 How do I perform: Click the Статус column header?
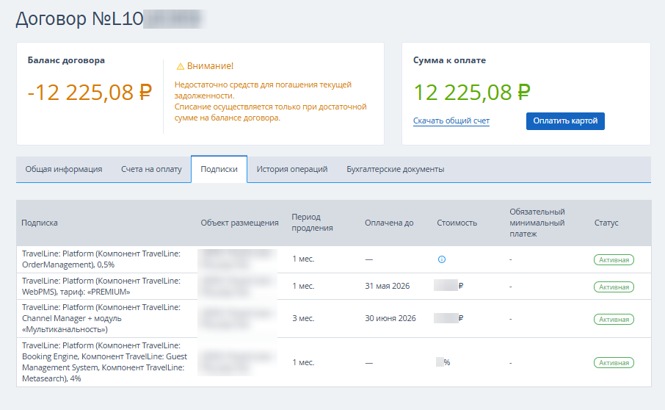point(606,223)
